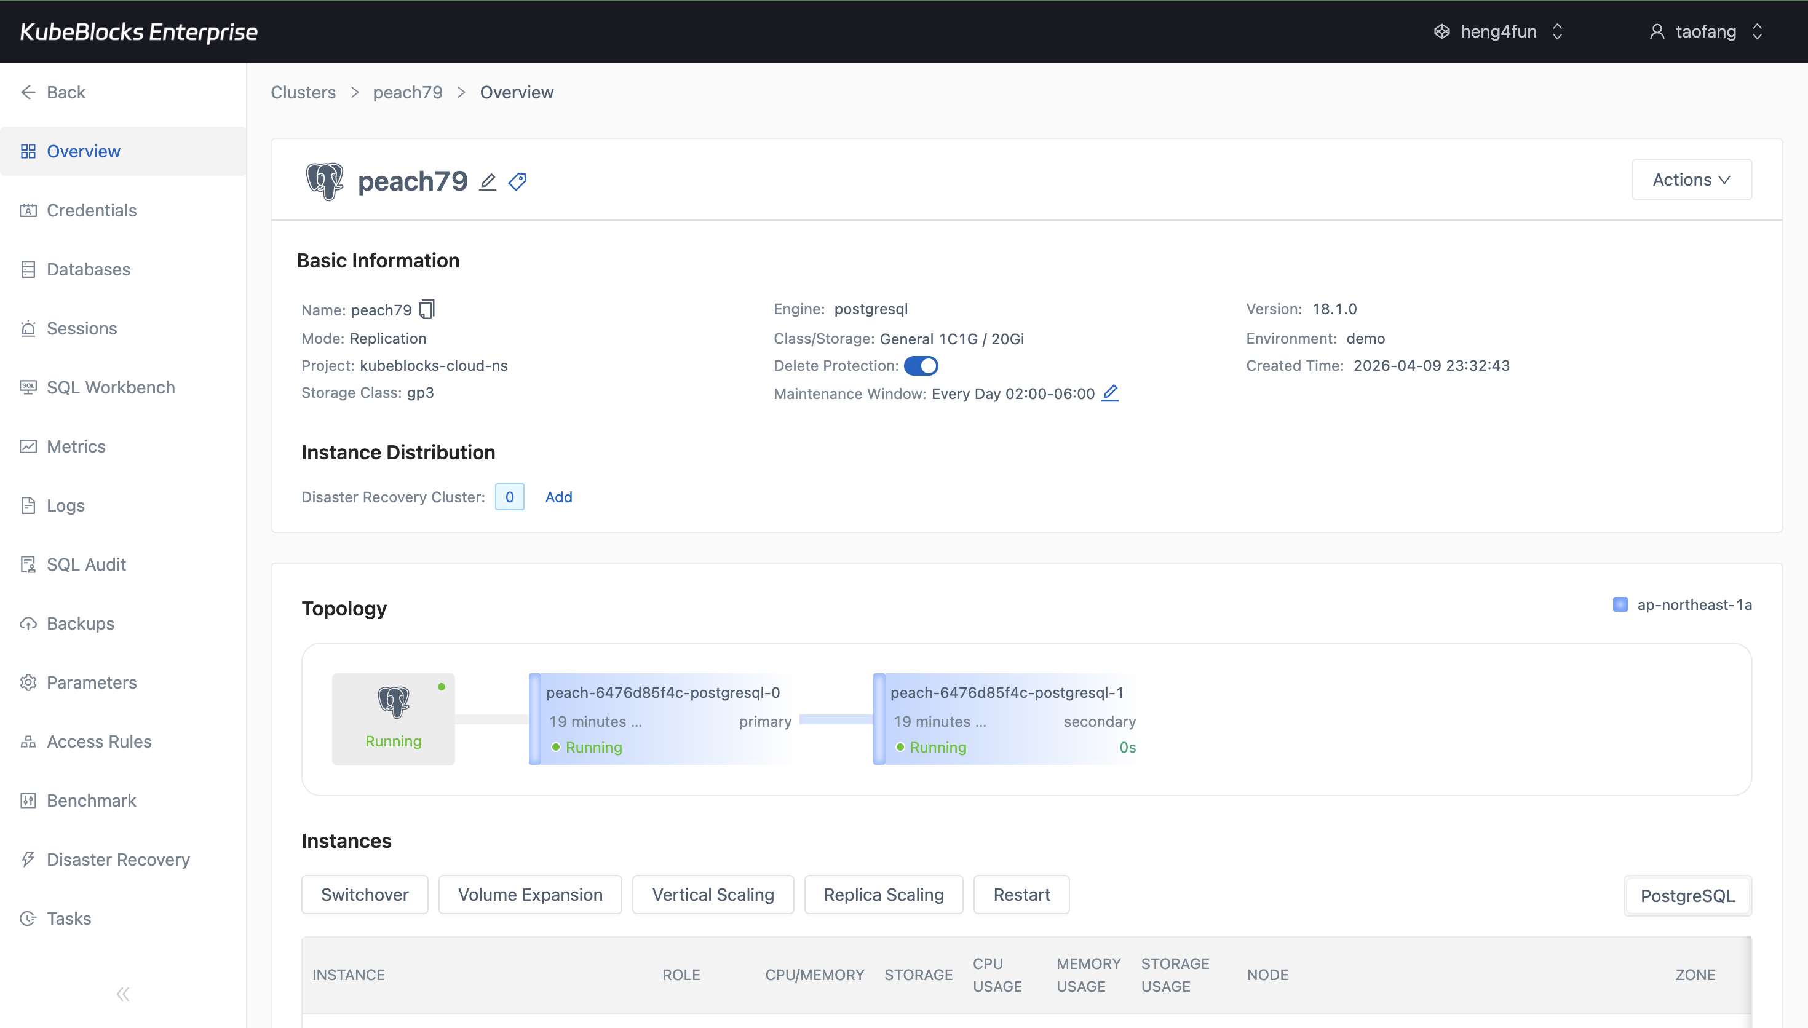The image size is (1808, 1028).
Task: Open the Actions dropdown
Action: click(x=1692, y=180)
